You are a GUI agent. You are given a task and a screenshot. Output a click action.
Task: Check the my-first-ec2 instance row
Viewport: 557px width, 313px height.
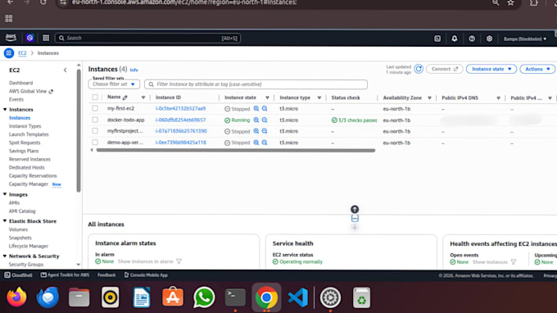[x=95, y=108]
